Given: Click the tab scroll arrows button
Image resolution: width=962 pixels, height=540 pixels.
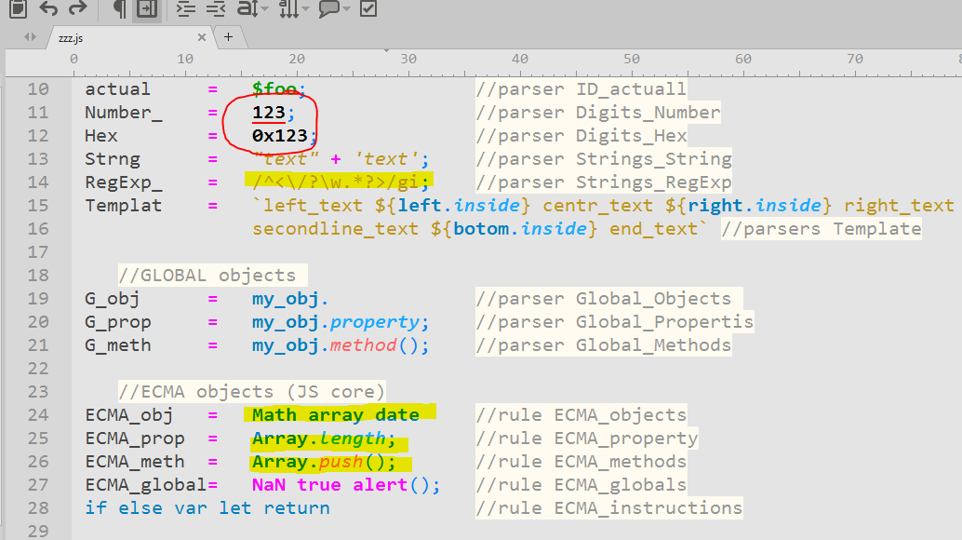Looking at the screenshot, I should (x=31, y=37).
